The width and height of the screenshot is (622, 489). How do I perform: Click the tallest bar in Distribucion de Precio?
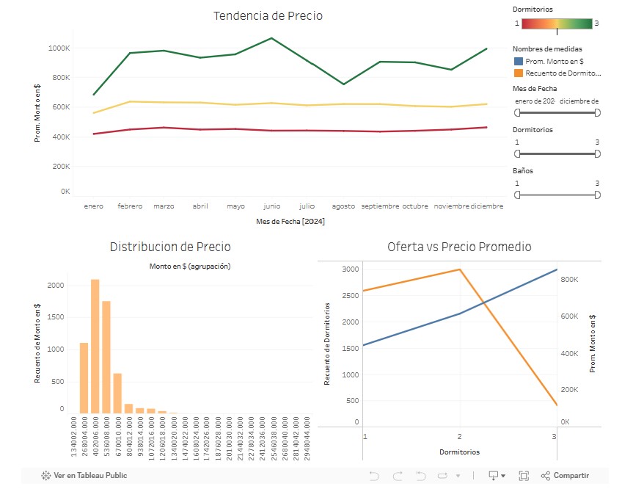point(95,346)
